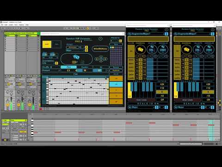Click Ableton transport play button

pos(80,28)
